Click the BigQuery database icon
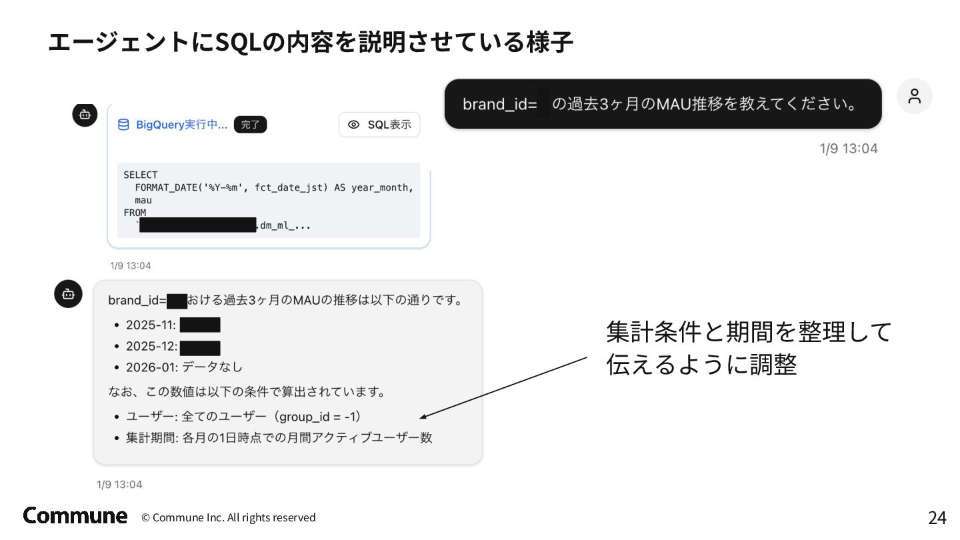 click(x=123, y=125)
